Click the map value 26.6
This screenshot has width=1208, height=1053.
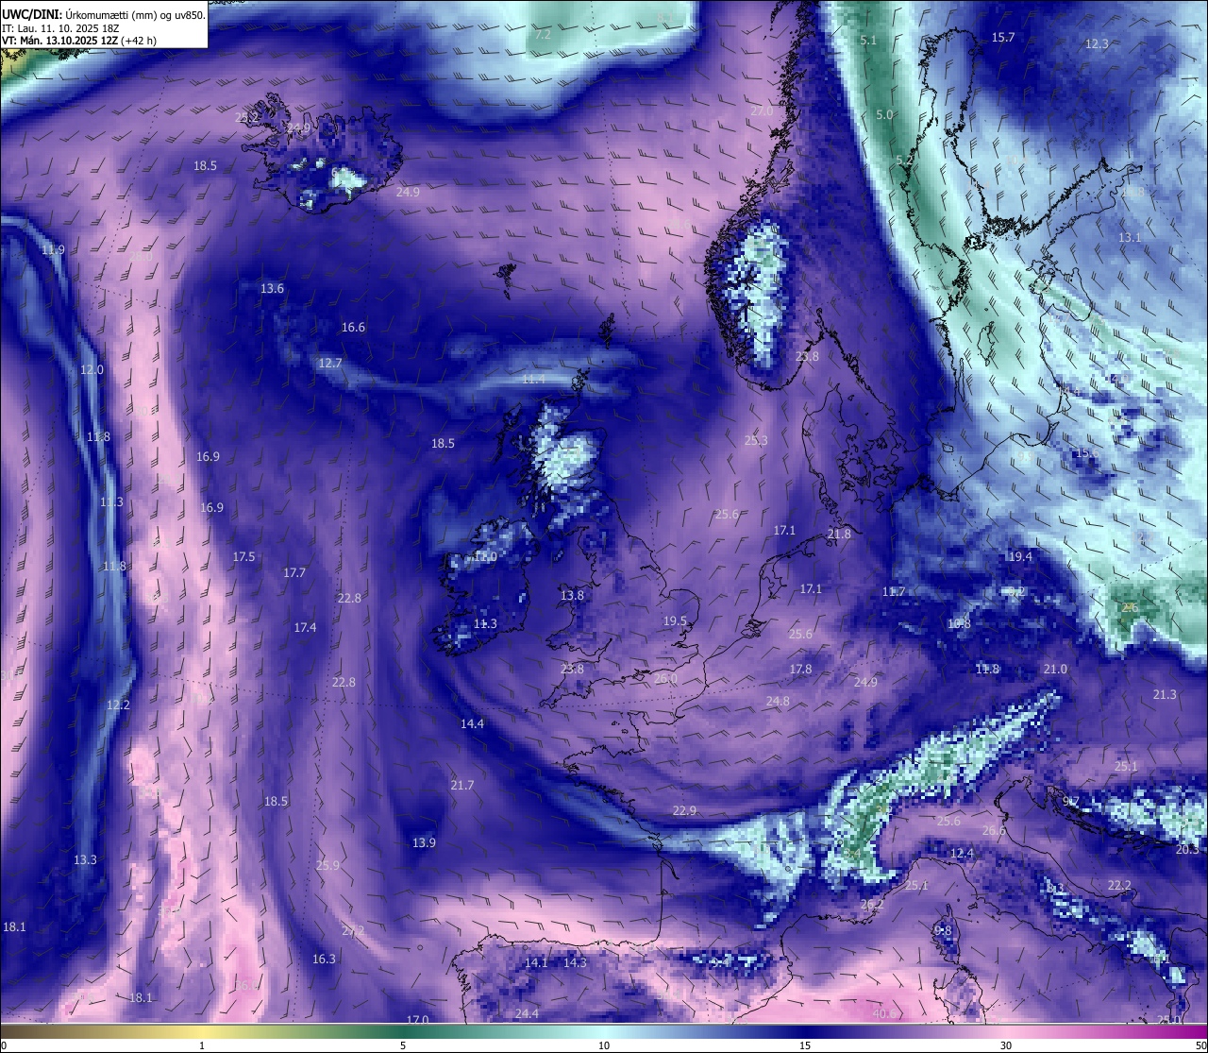(994, 831)
